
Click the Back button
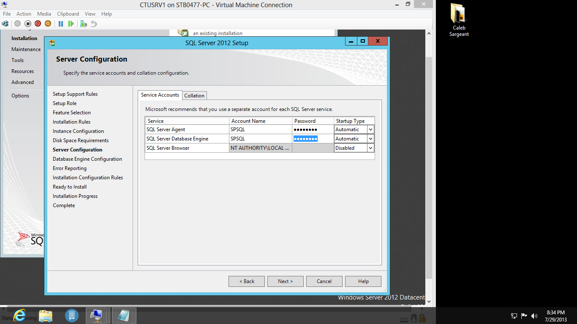247,281
